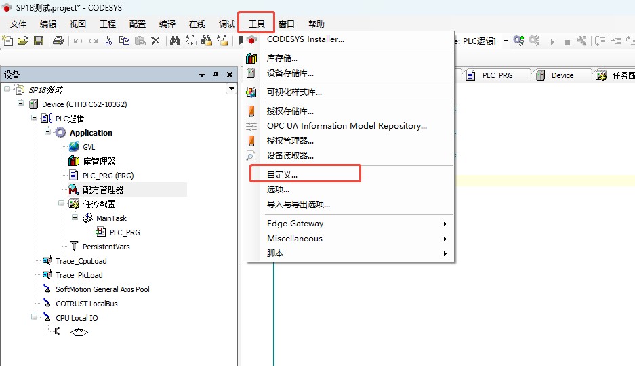Open the 文件 menu
The width and height of the screenshot is (635, 366).
click(18, 24)
